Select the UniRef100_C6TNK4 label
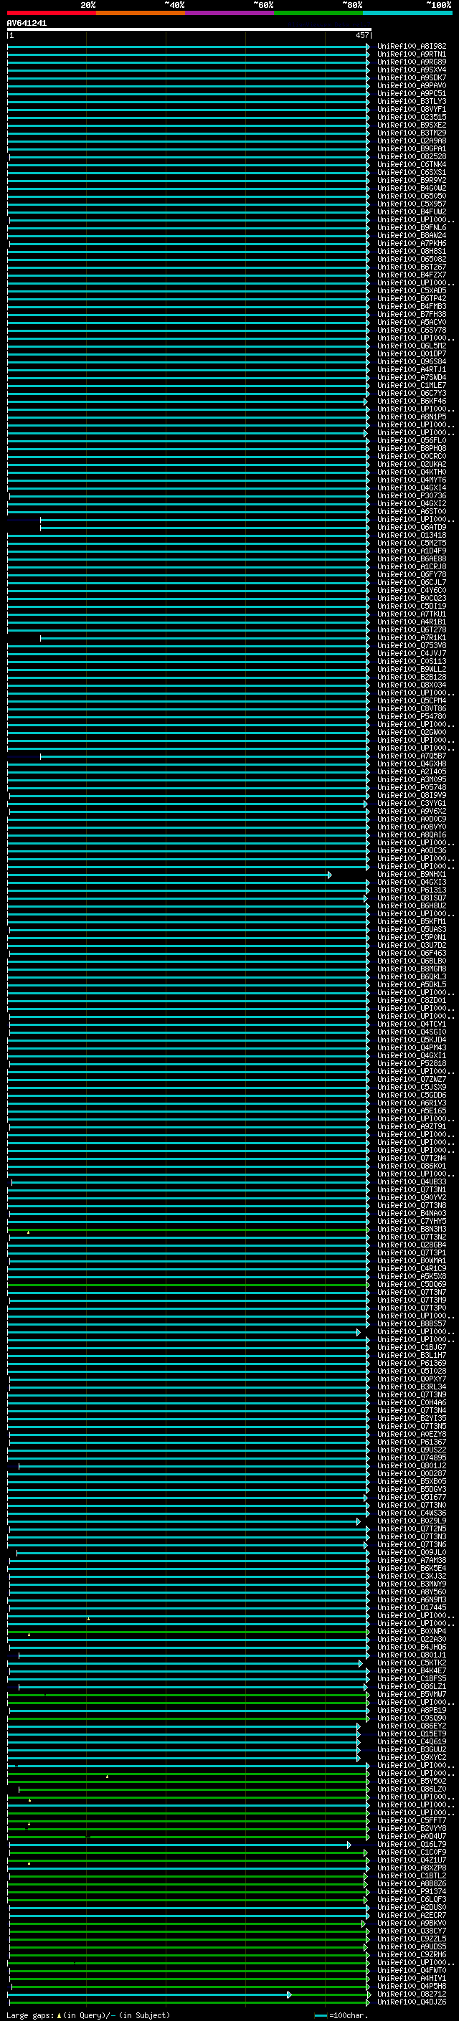 coord(412,164)
